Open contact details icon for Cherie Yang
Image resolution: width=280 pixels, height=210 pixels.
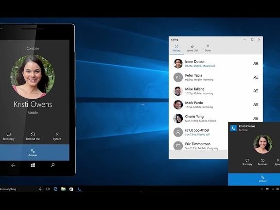[256, 118]
